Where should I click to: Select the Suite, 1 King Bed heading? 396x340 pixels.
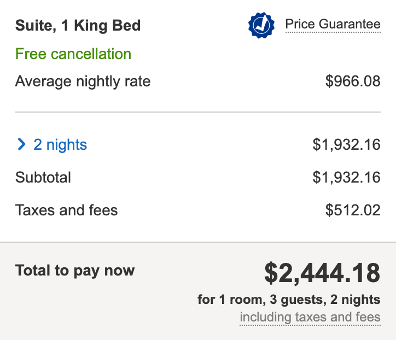click(x=78, y=26)
